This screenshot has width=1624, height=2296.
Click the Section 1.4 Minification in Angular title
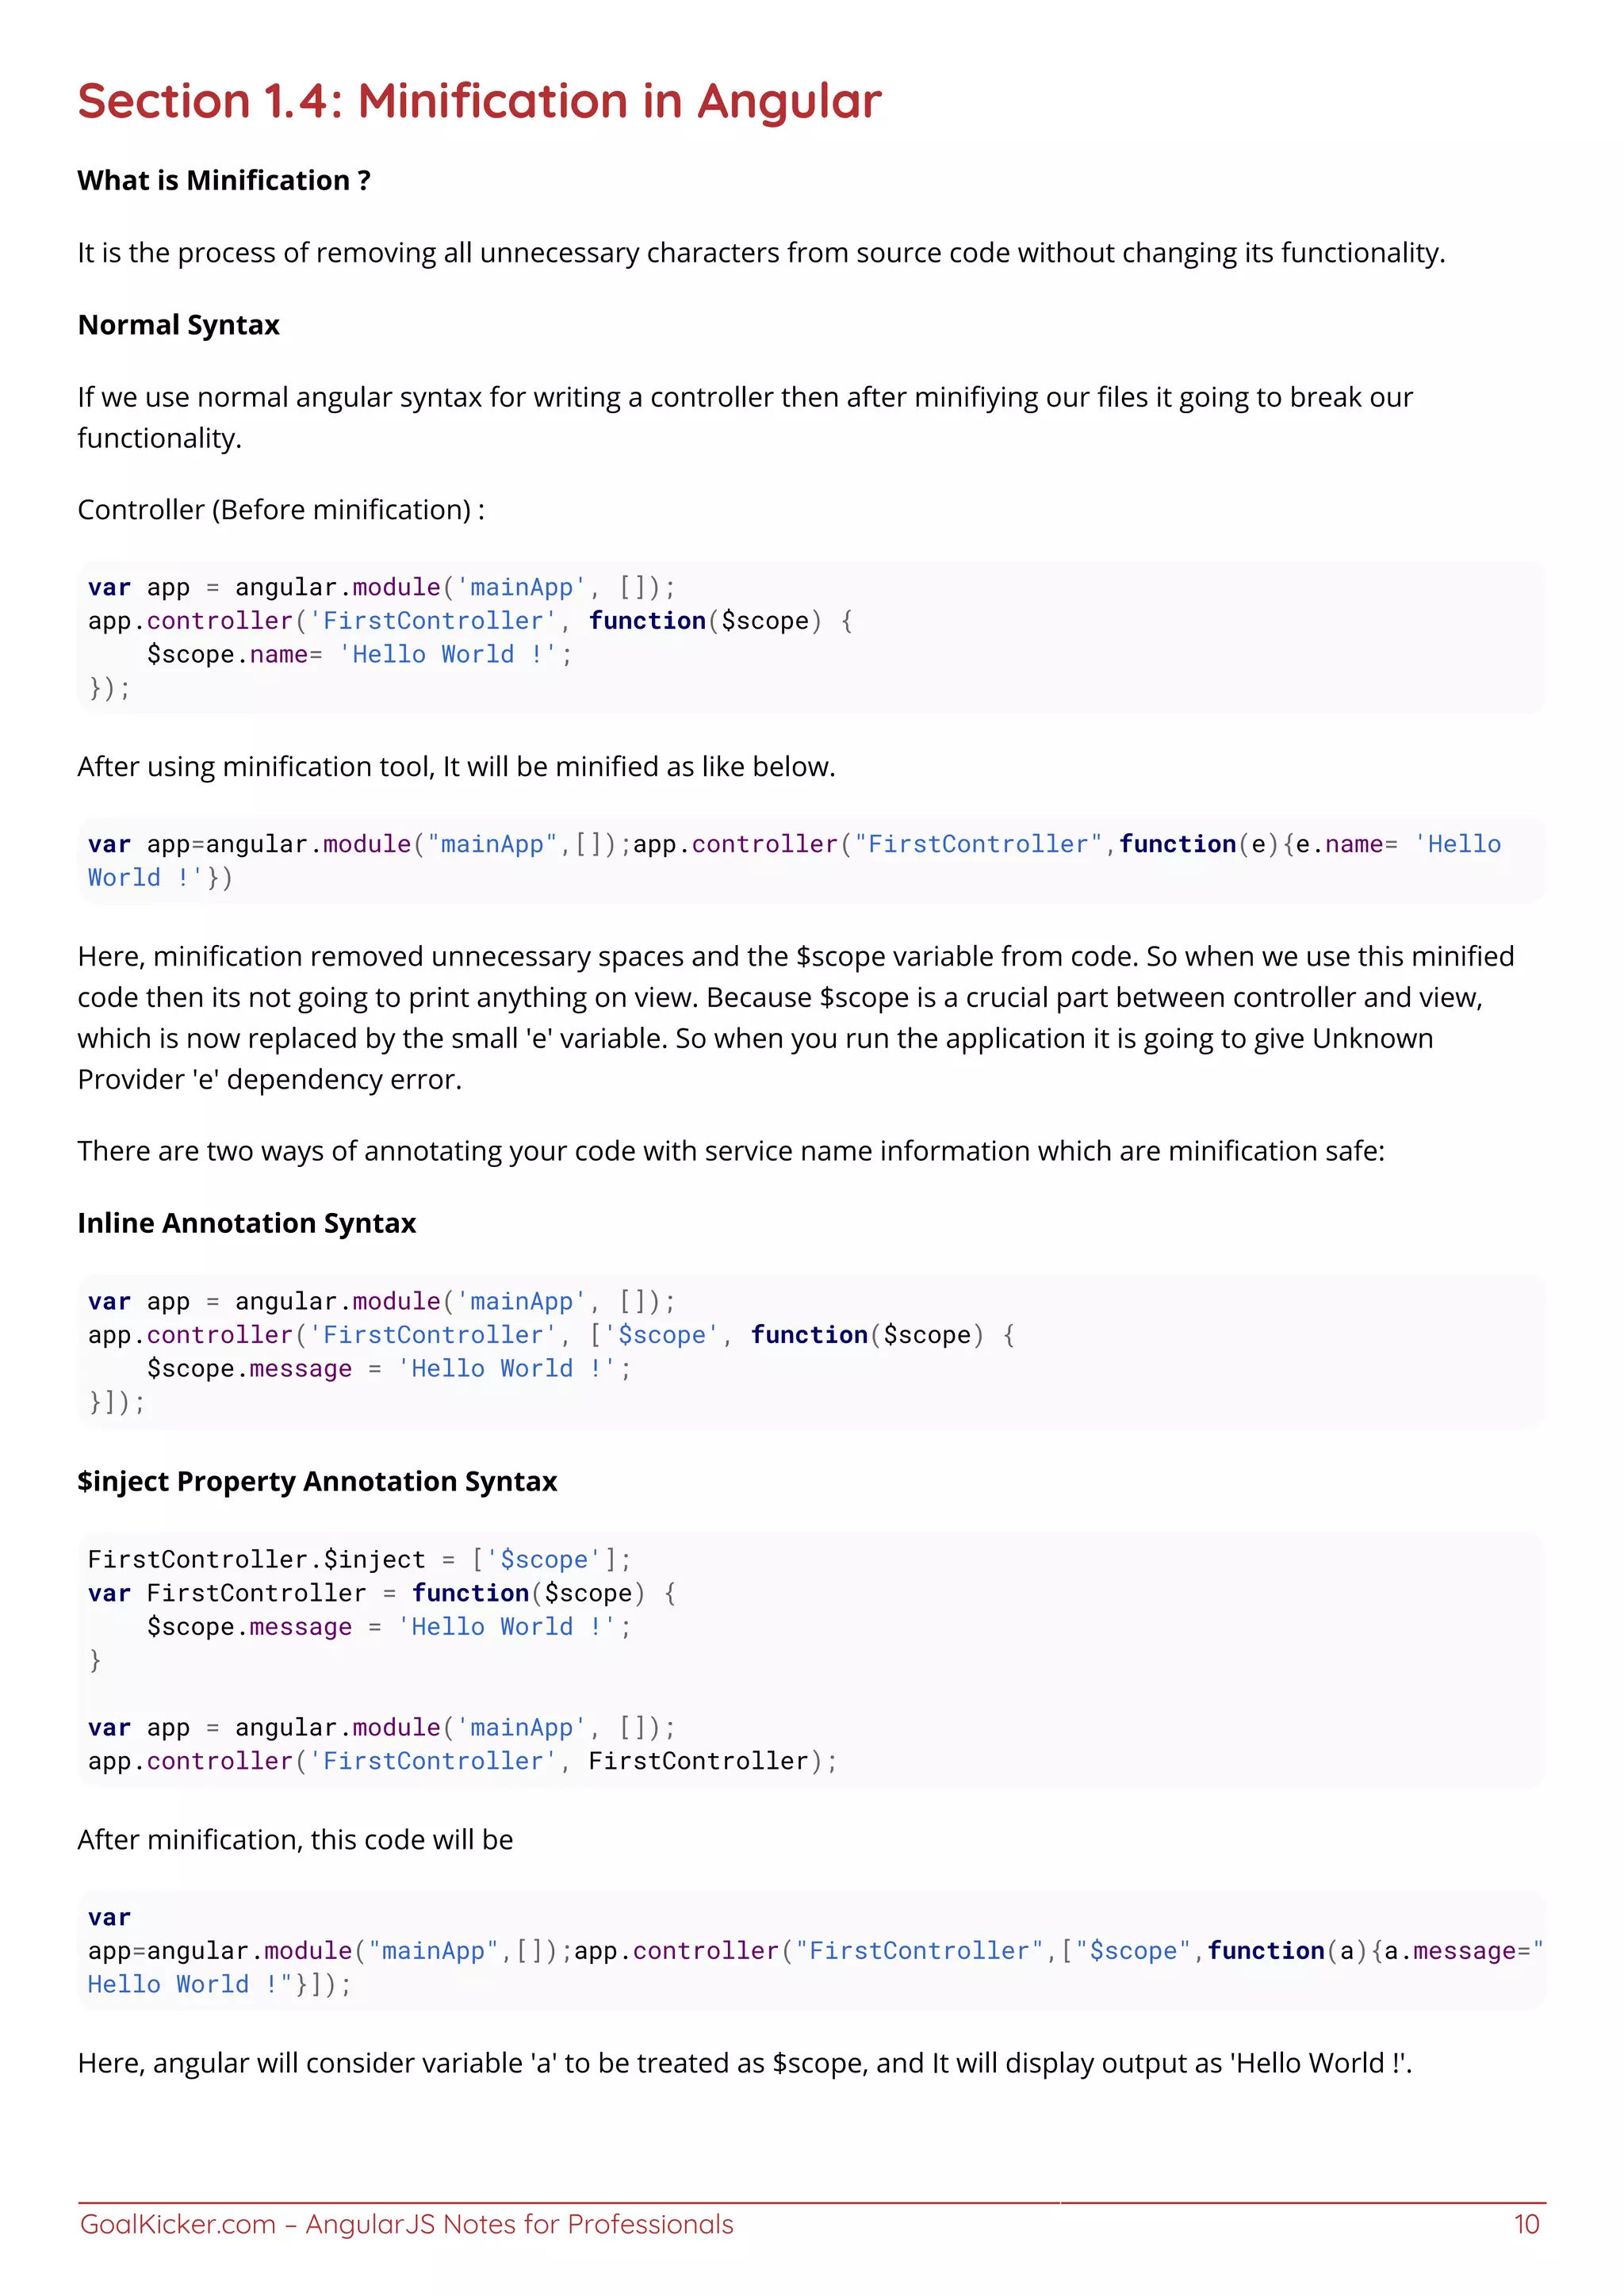479,102
